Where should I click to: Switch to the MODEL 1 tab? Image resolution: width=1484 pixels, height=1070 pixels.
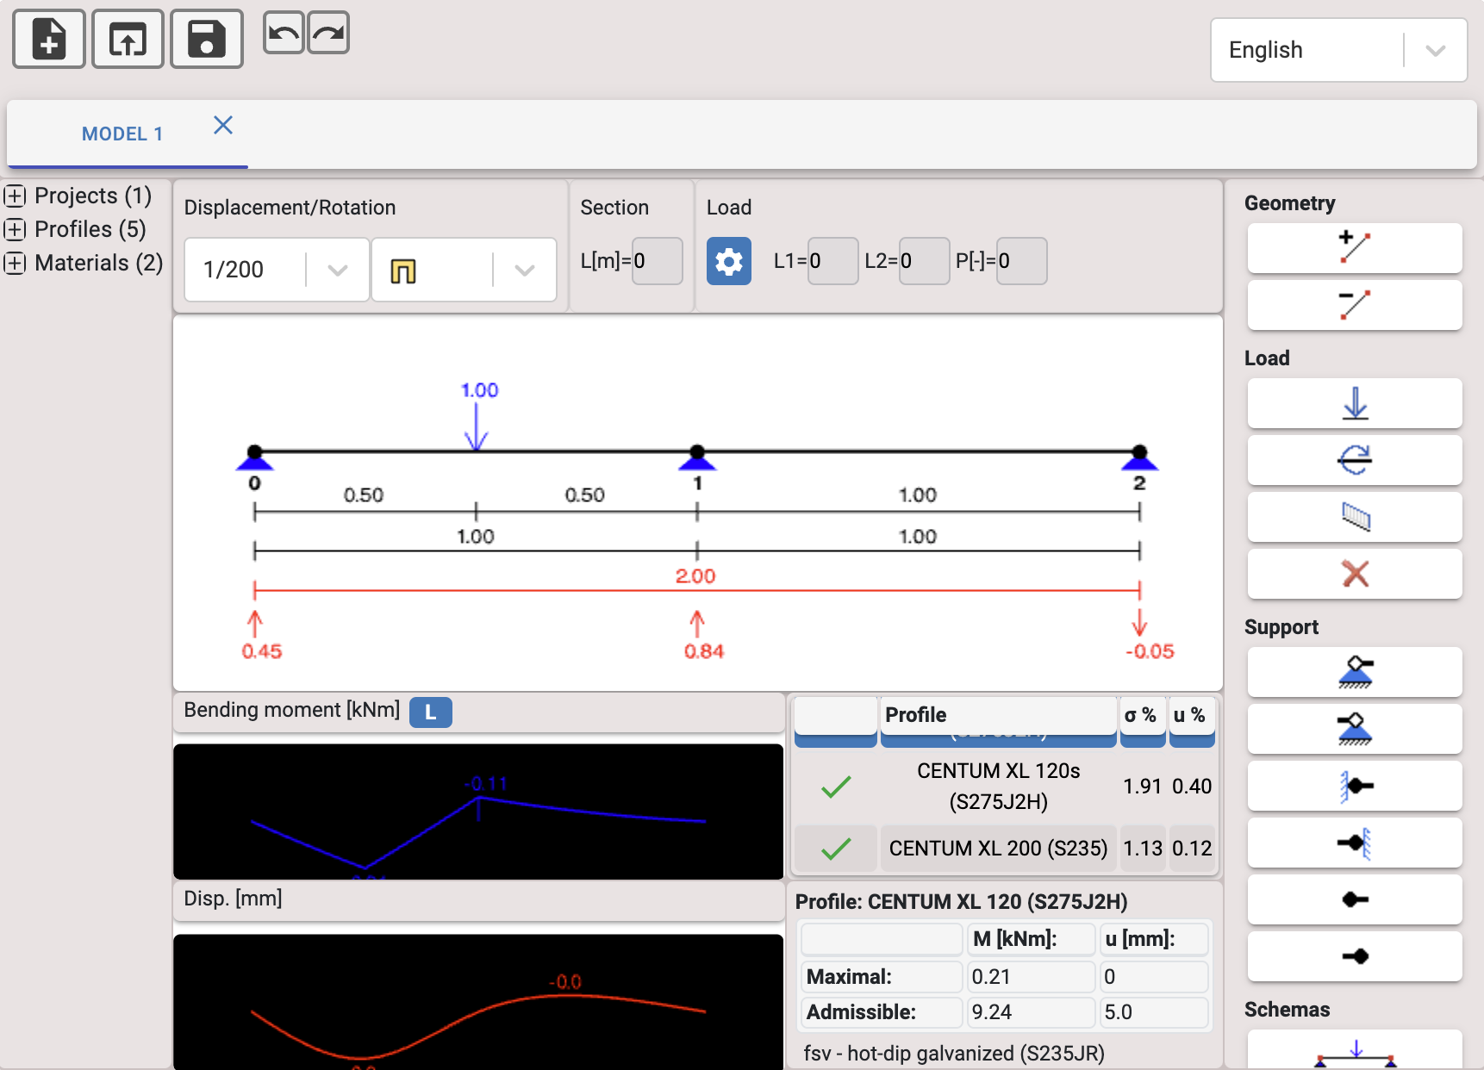point(122,134)
